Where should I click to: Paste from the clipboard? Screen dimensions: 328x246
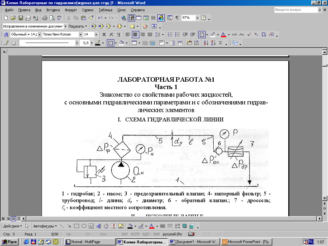(83, 18)
